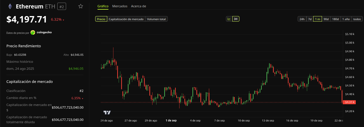364x127 pixels.
Task: Set chart range to 24h
Action: [x=302, y=19]
